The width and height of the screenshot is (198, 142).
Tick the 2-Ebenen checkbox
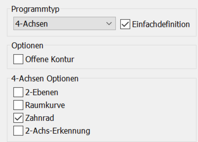tap(18, 92)
